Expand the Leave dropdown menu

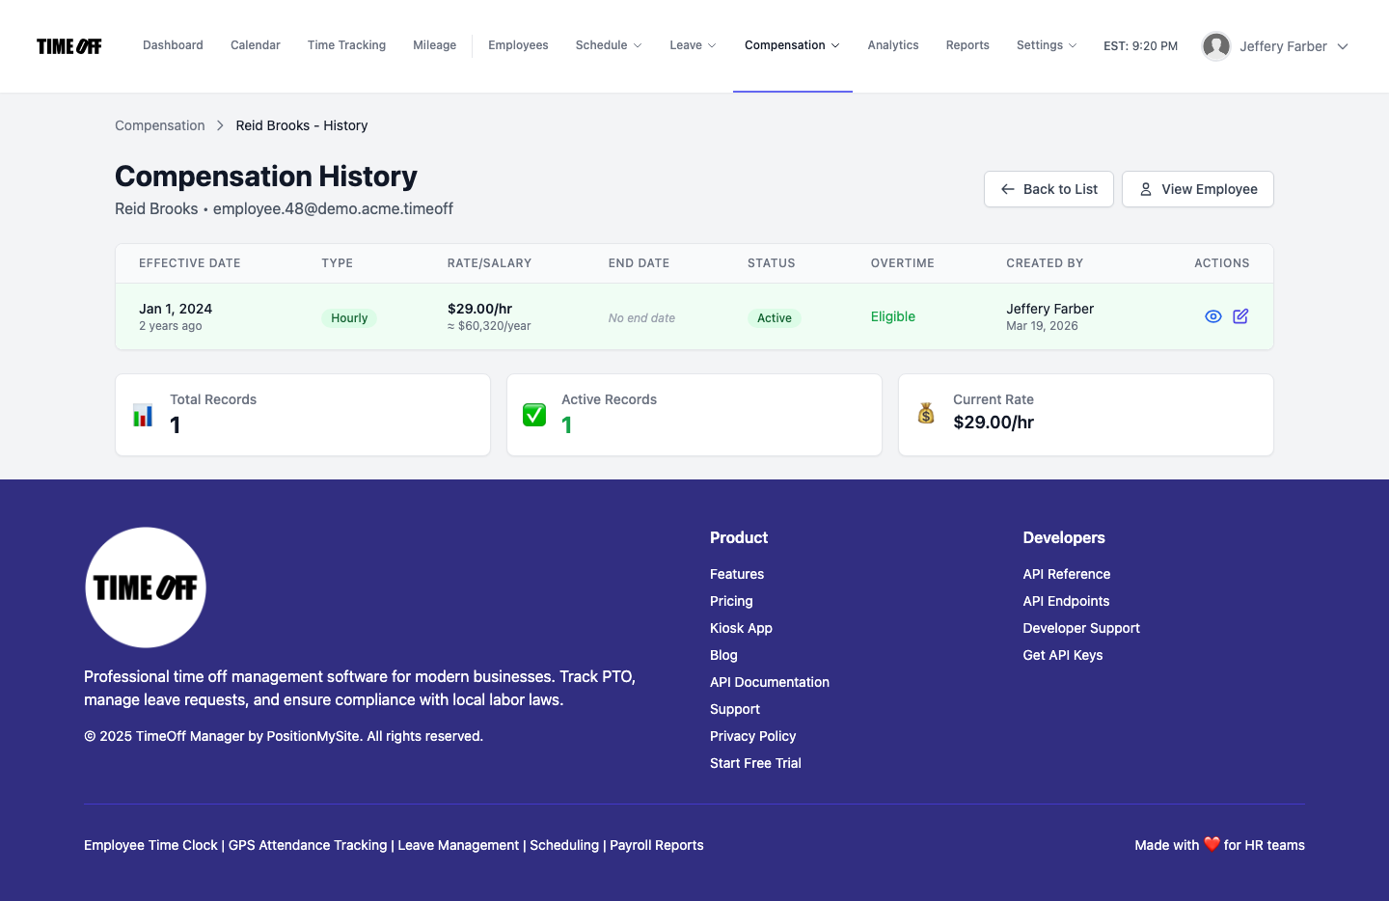pyautogui.click(x=693, y=45)
